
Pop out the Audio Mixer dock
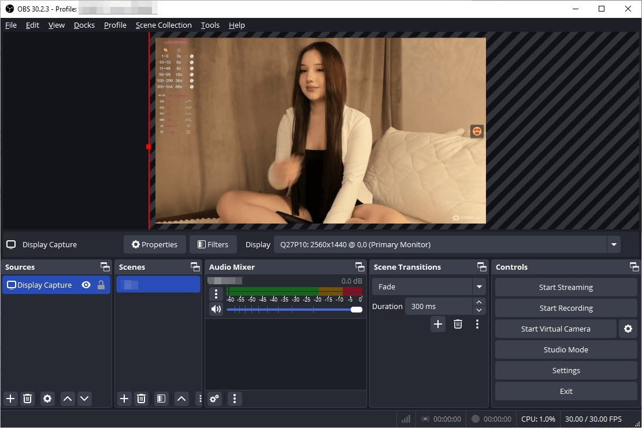click(359, 267)
